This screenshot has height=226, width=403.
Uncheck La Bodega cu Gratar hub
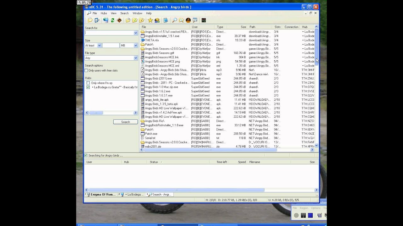pyautogui.click(x=88, y=87)
